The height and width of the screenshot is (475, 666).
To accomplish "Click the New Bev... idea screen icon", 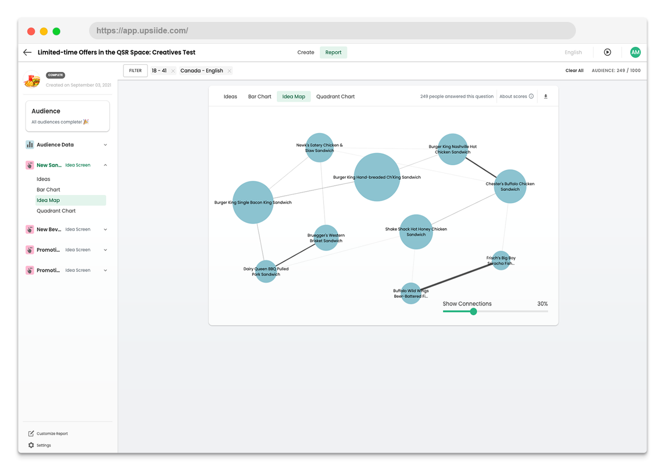I will point(30,230).
